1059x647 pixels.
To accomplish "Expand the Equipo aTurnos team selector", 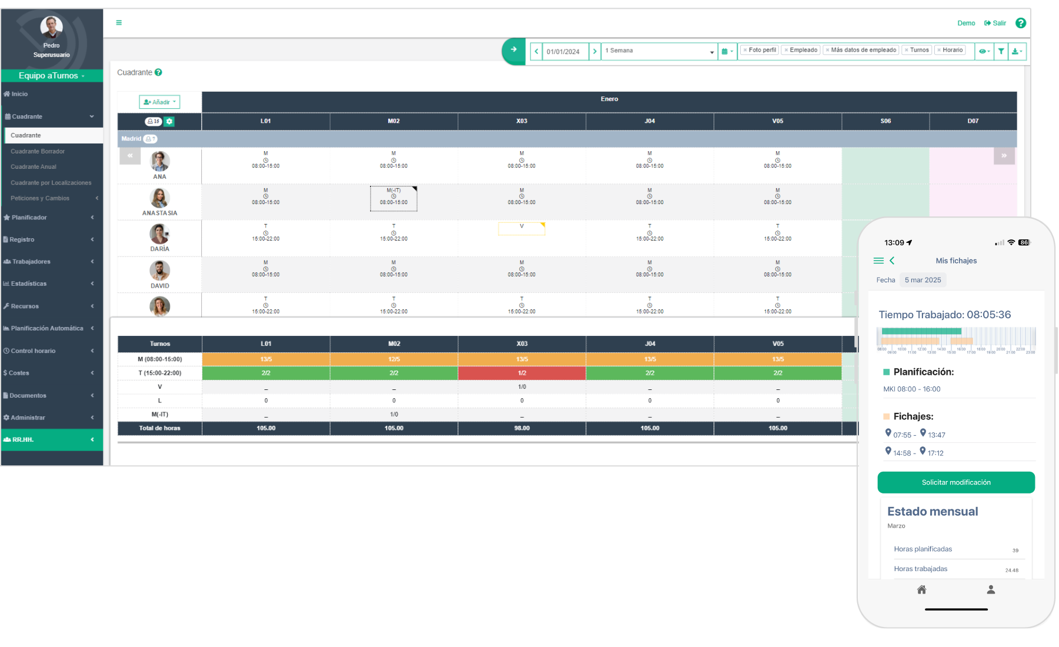I will pyautogui.click(x=52, y=76).
